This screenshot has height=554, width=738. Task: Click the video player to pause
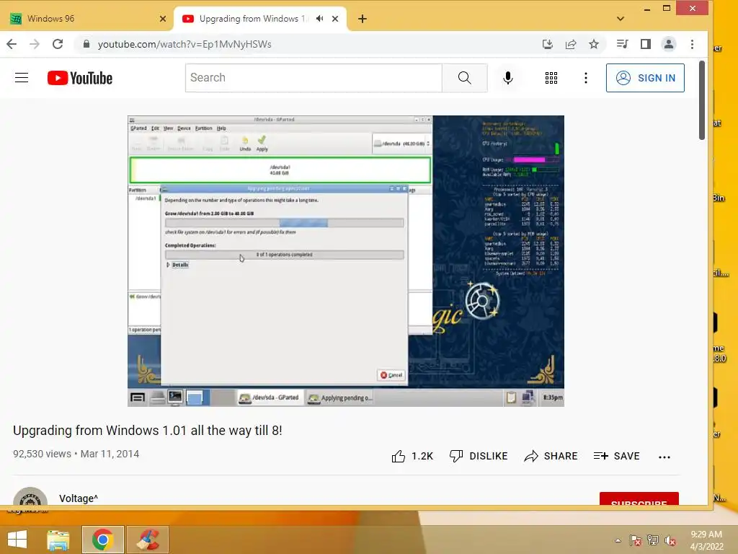[346, 261]
